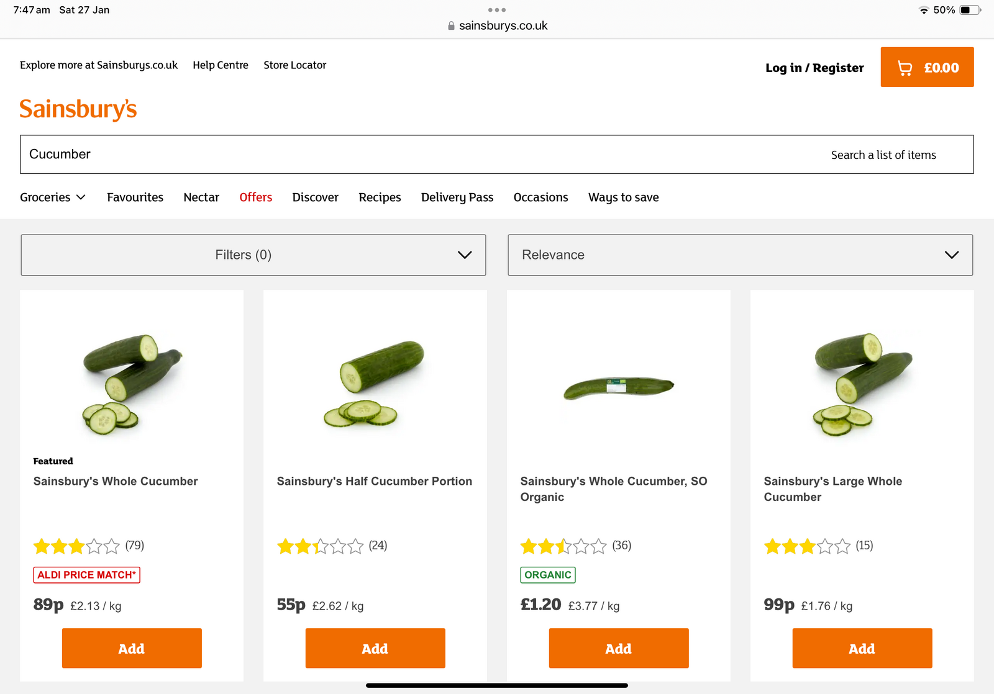The image size is (994, 694).
Task: Open the Offers menu item
Action: (256, 197)
